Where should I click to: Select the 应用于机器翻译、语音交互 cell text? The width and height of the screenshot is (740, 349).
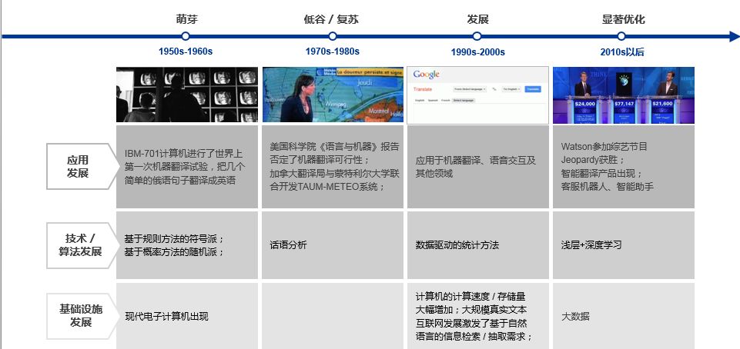[476, 168]
